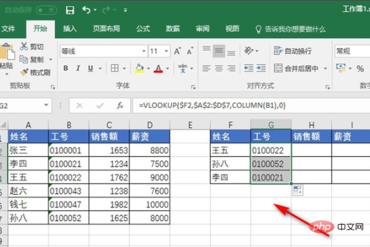Click the 粘贴 Paste clipboard icon

[x=7, y=51]
